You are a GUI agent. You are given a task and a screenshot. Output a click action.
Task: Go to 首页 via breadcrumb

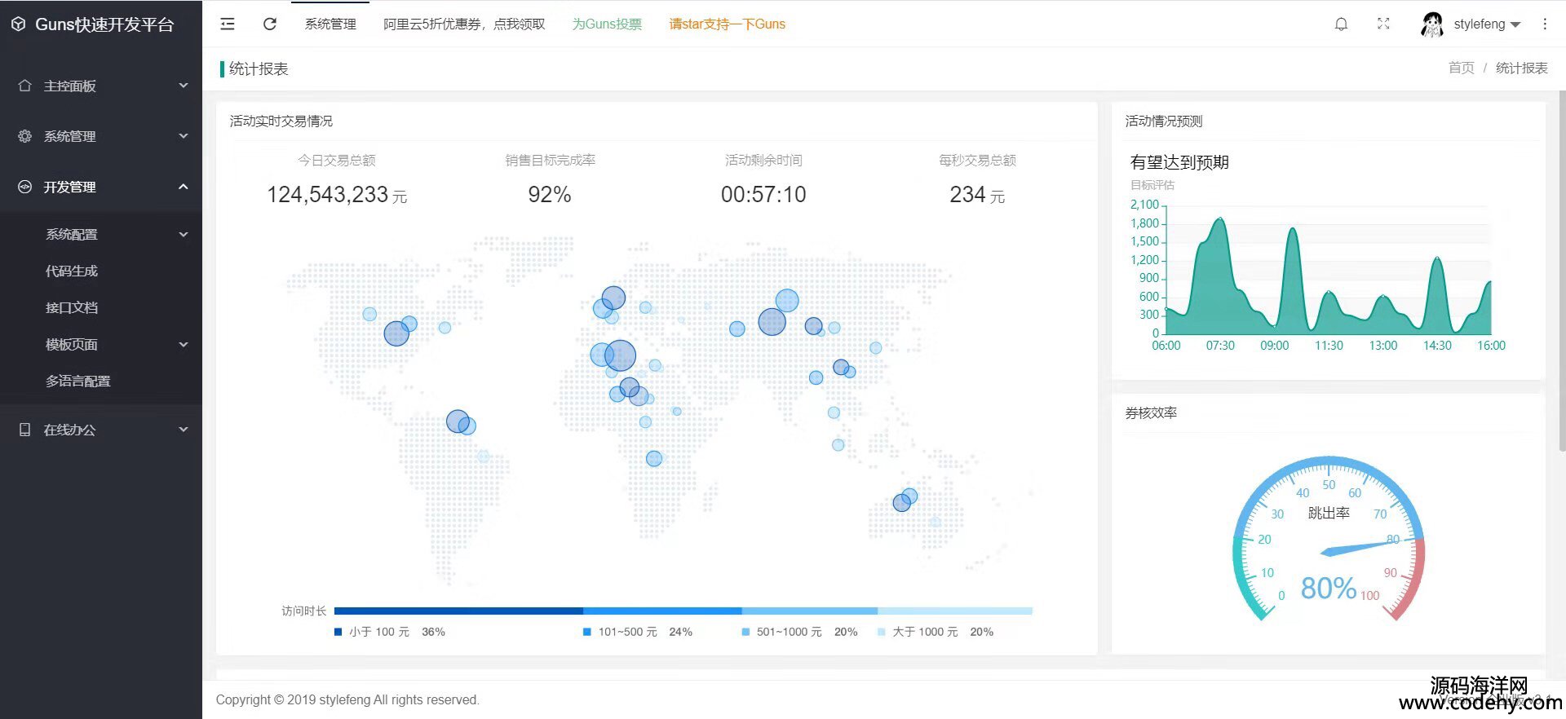[1462, 68]
